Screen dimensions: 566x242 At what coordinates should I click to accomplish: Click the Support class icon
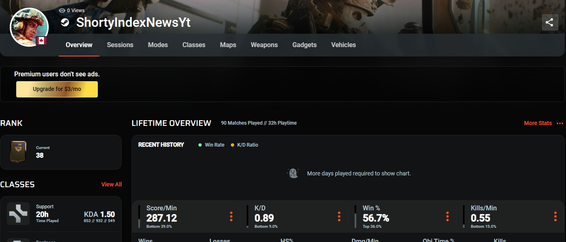click(18, 214)
